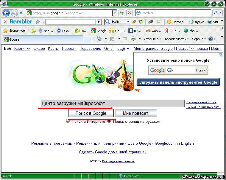The height and width of the screenshot is (180, 226).
Task: Open Аудио in Rambler toolbar
Action: (197, 22)
